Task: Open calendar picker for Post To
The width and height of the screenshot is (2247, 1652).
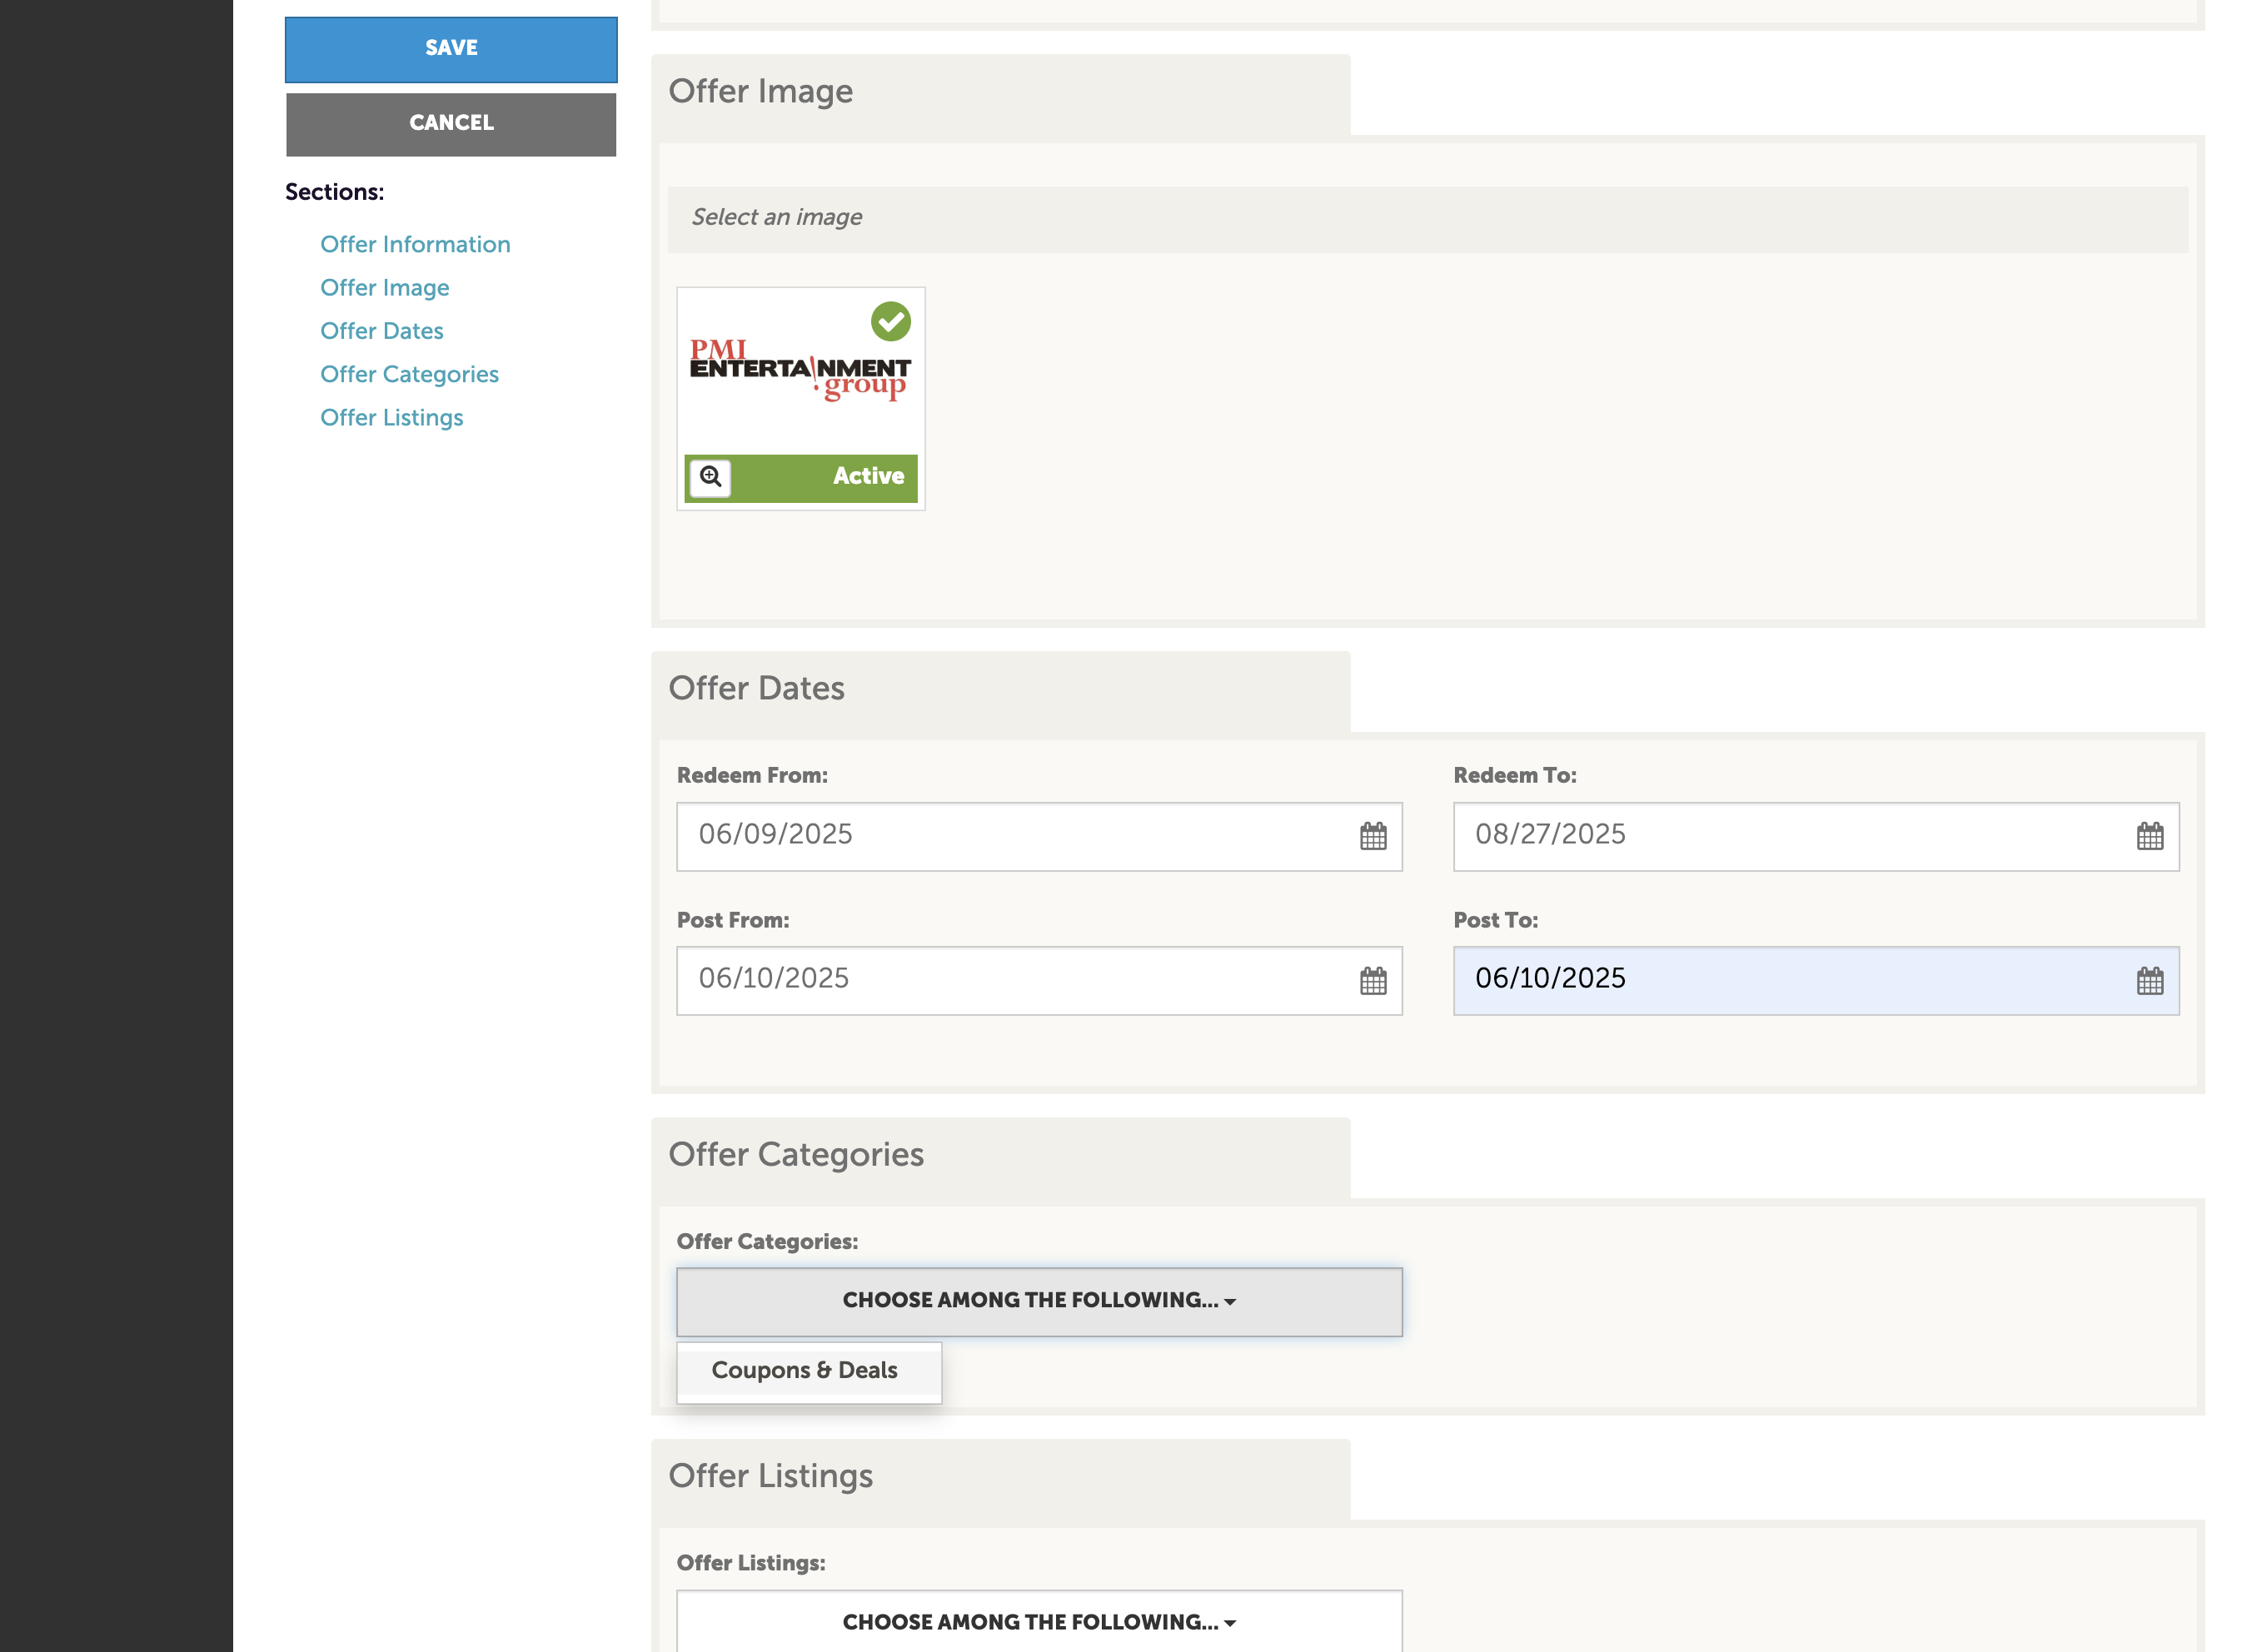Action: (2149, 980)
